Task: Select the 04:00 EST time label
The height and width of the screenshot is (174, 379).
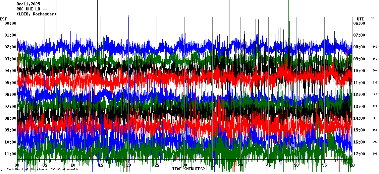Action: pyautogui.click(x=10, y=70)
